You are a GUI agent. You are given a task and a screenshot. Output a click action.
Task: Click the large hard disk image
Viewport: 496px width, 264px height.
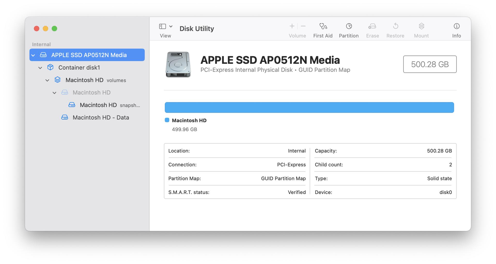point(178,64)
